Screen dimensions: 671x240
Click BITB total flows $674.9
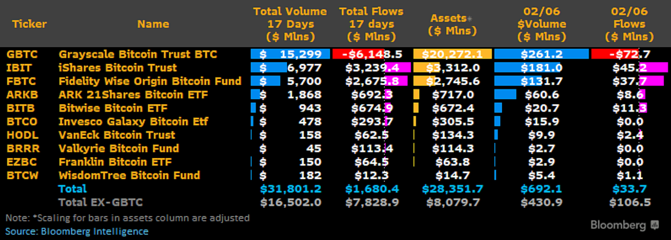[x=372, y=108]
